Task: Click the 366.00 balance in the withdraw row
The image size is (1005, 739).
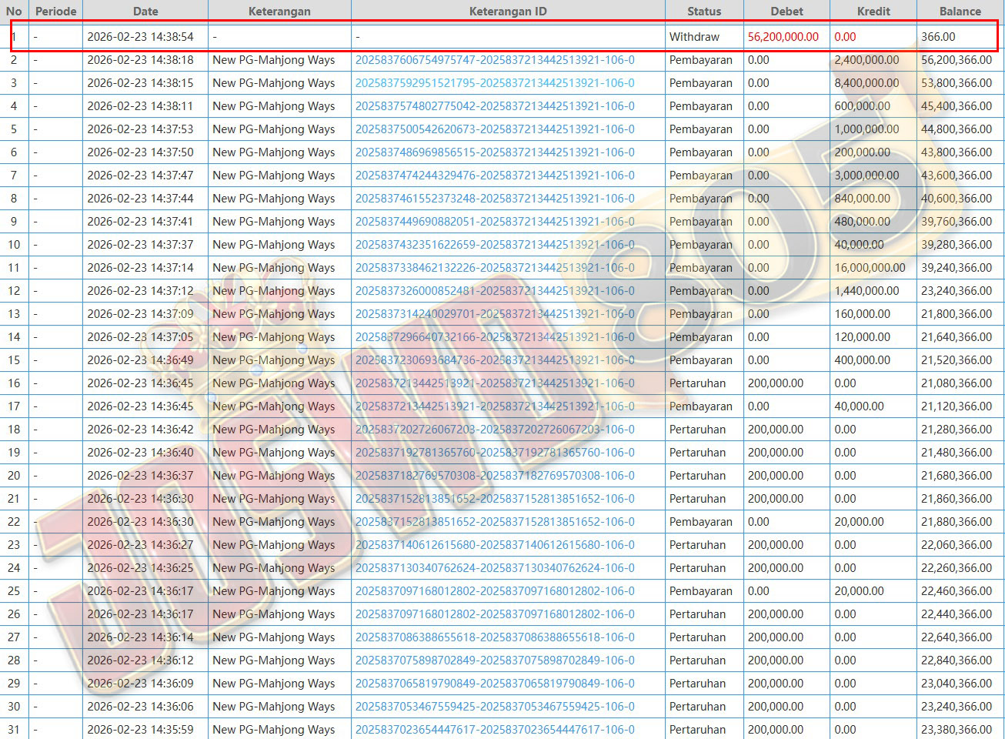Action: 938,37
